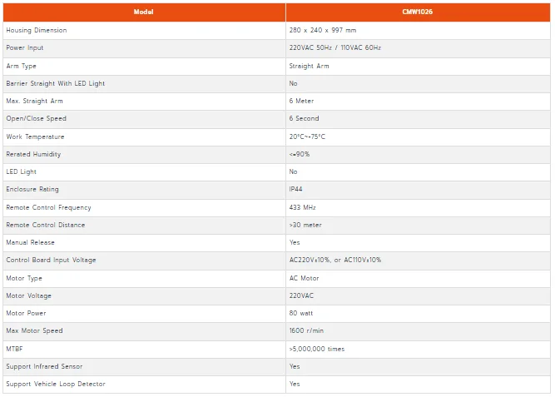Click the Remote Control Distance label
555x397 pixels.
tap(46, 225)
